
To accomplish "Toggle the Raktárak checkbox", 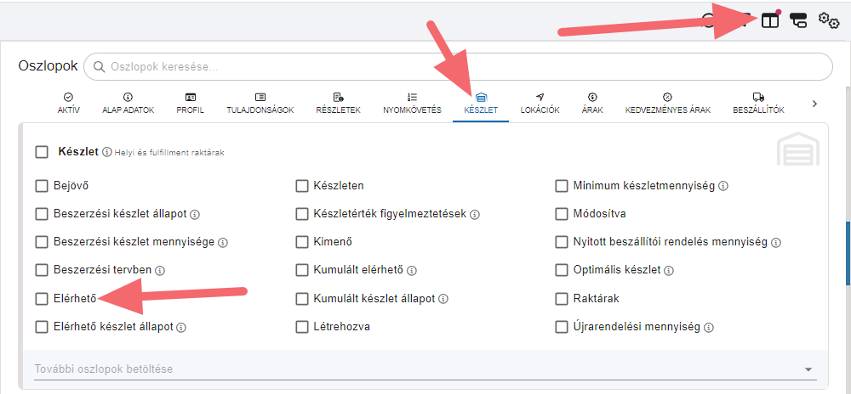I will tap(562, 298).
